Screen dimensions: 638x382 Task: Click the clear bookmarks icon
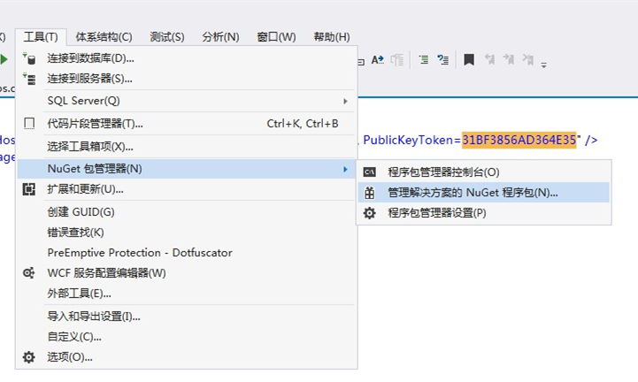pos(528,60)
